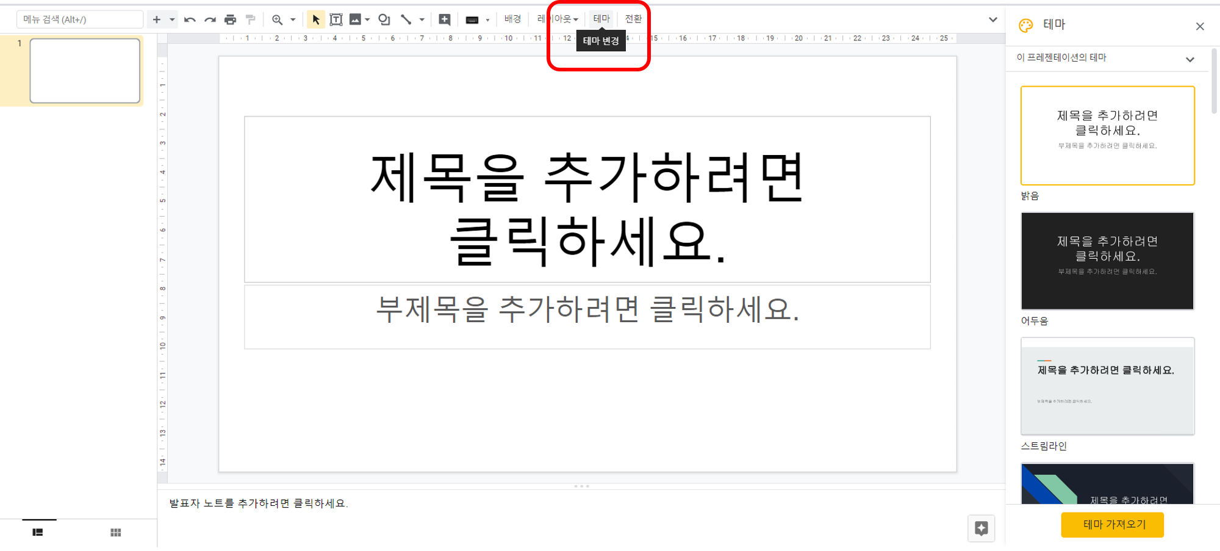This screenshot has height=551, width=1220.
Task: Open the insert image dropdown arrow
Action: point(367,20)
